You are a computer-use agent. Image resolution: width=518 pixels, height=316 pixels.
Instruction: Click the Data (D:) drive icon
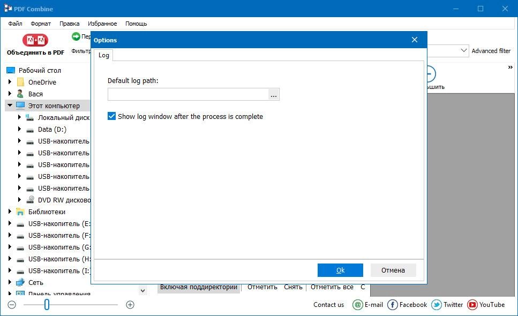(x=30, y=131)
